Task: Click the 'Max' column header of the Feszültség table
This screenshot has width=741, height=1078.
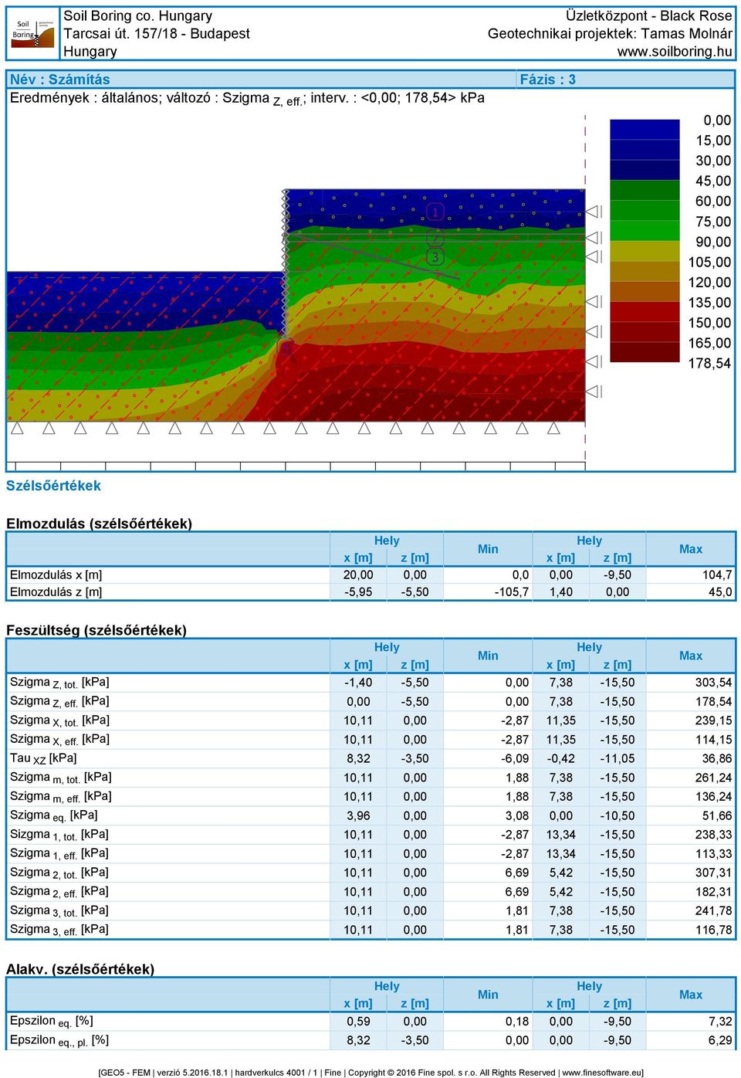Action: coord(691,656)
